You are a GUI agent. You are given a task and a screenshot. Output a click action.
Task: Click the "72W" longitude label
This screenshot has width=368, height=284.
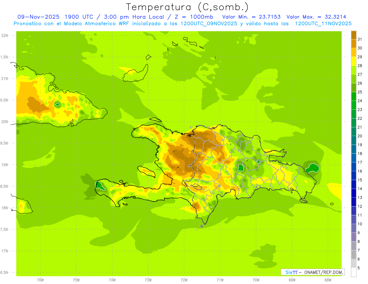click(x=184, y=280)
